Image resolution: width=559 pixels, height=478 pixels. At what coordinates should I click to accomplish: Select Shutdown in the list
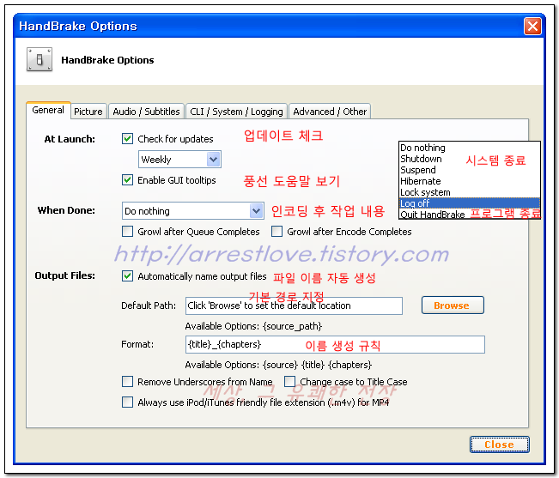470,159
